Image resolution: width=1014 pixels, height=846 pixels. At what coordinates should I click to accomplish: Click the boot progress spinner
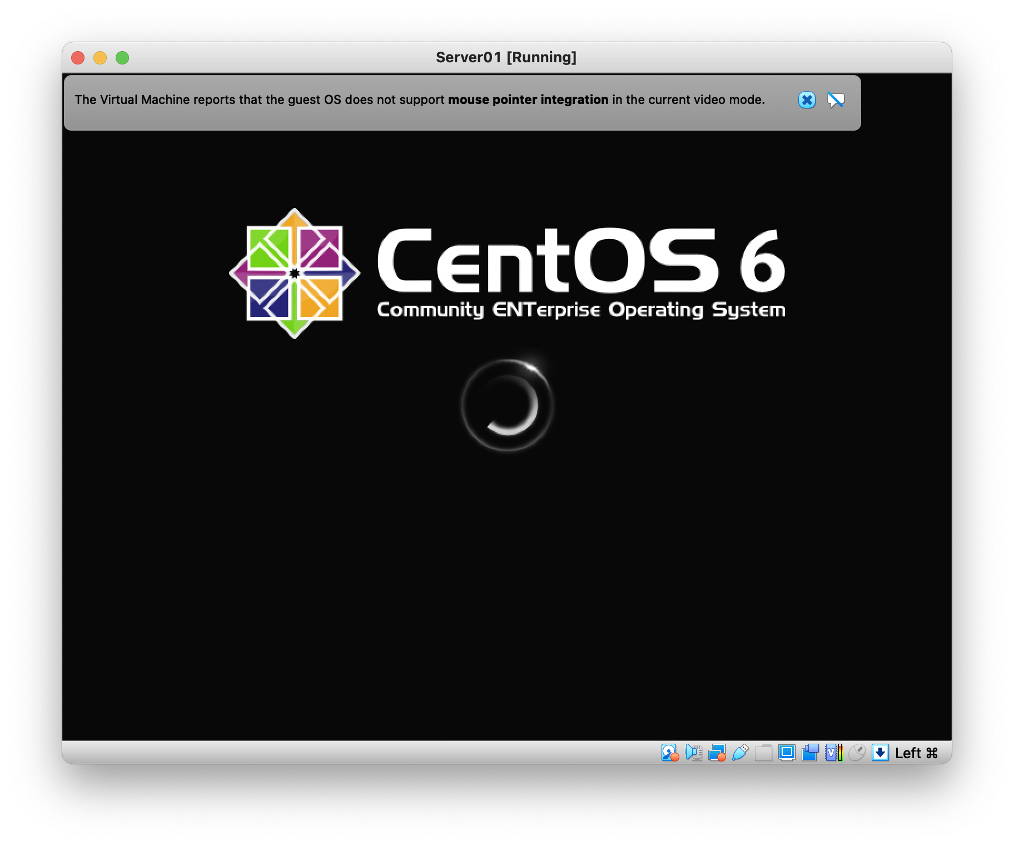click(507, 405)
